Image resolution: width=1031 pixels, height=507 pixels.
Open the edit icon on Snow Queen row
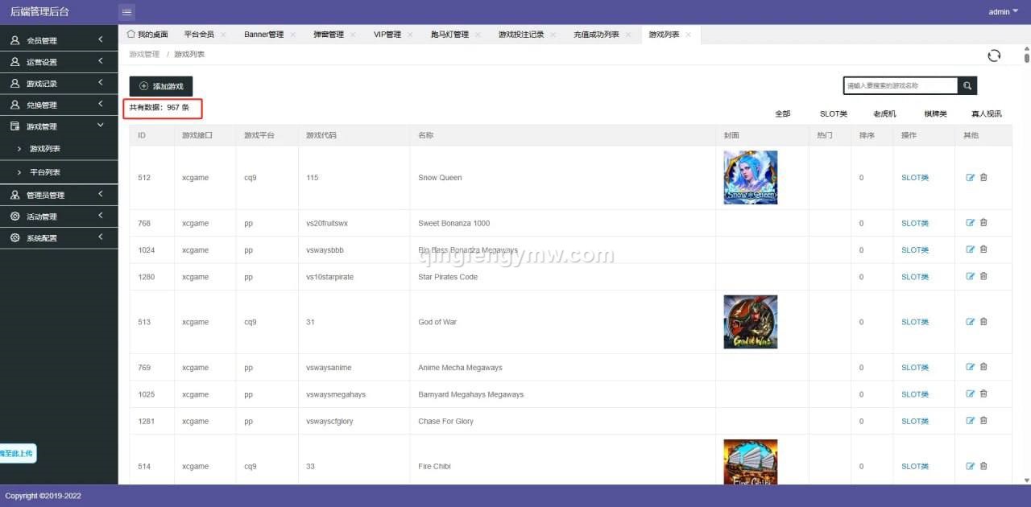(x=971, y=177)
